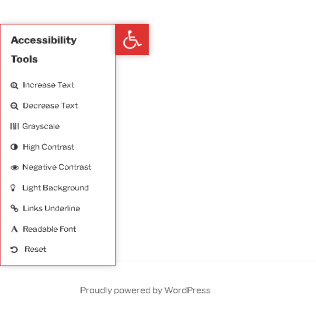Viewport: 316px width, 316px height.
Task: Click the red wheelchair accessibility icon
Action: pyautogui.click(x=132, y=39)
